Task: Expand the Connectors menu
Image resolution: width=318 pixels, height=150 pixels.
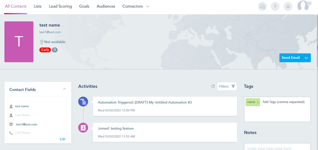Action: pos(148,7)
